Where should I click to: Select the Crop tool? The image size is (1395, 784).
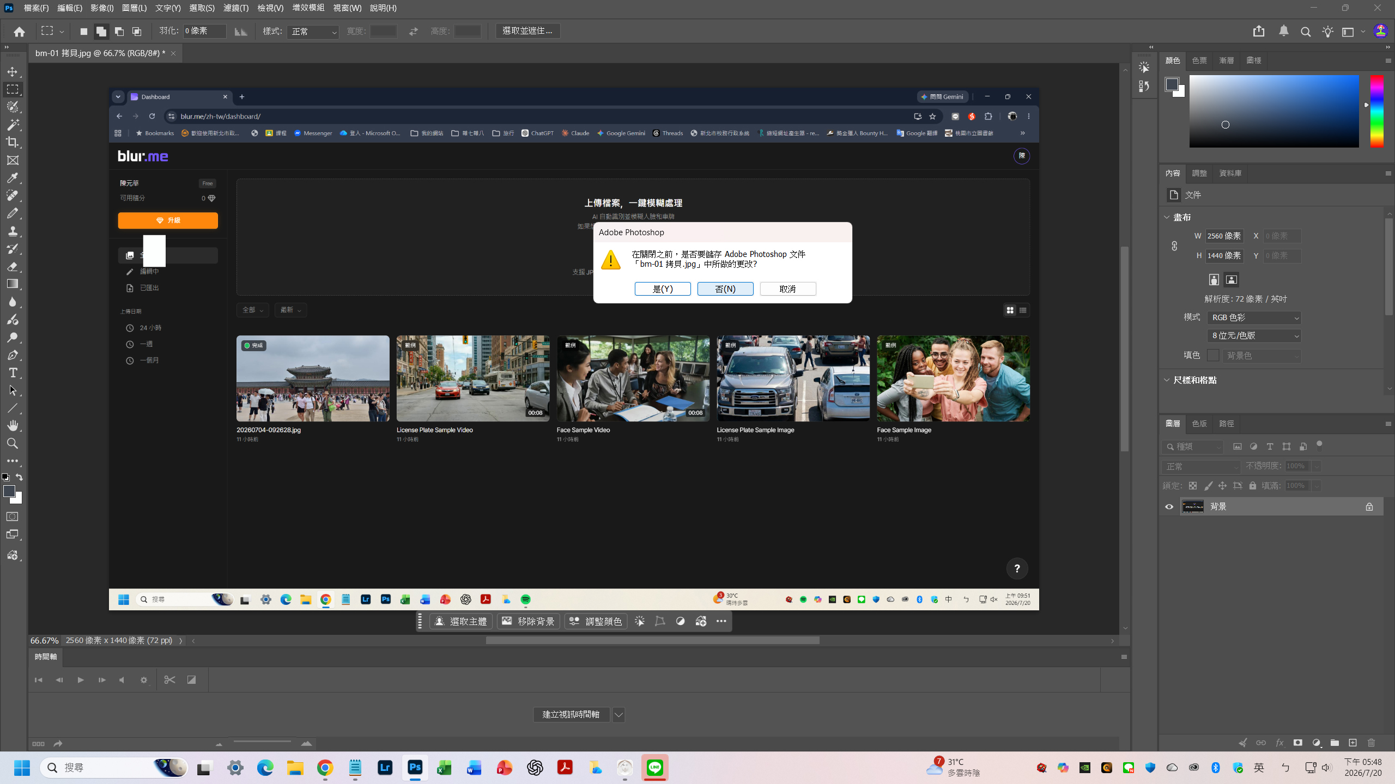(x=13, y=143)
